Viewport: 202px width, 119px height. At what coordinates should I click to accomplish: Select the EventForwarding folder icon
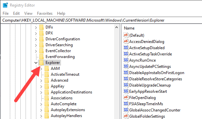[41, 57]
